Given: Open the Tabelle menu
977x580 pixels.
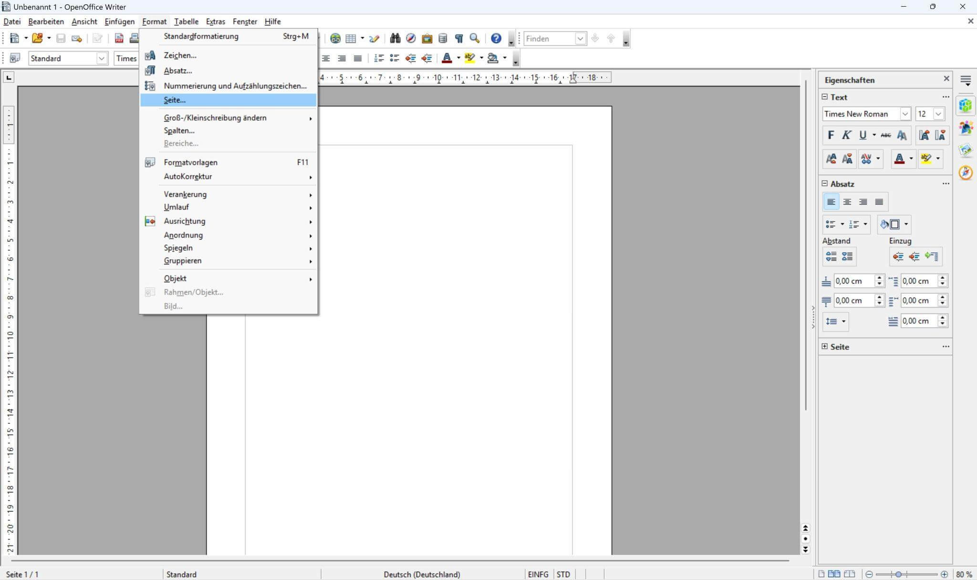Looking at the screenshot, I should [186, 21].
